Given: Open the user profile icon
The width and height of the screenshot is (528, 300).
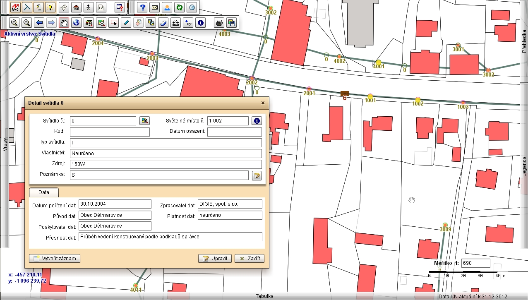Looking at the screenshot, I should tap(167, 7).
